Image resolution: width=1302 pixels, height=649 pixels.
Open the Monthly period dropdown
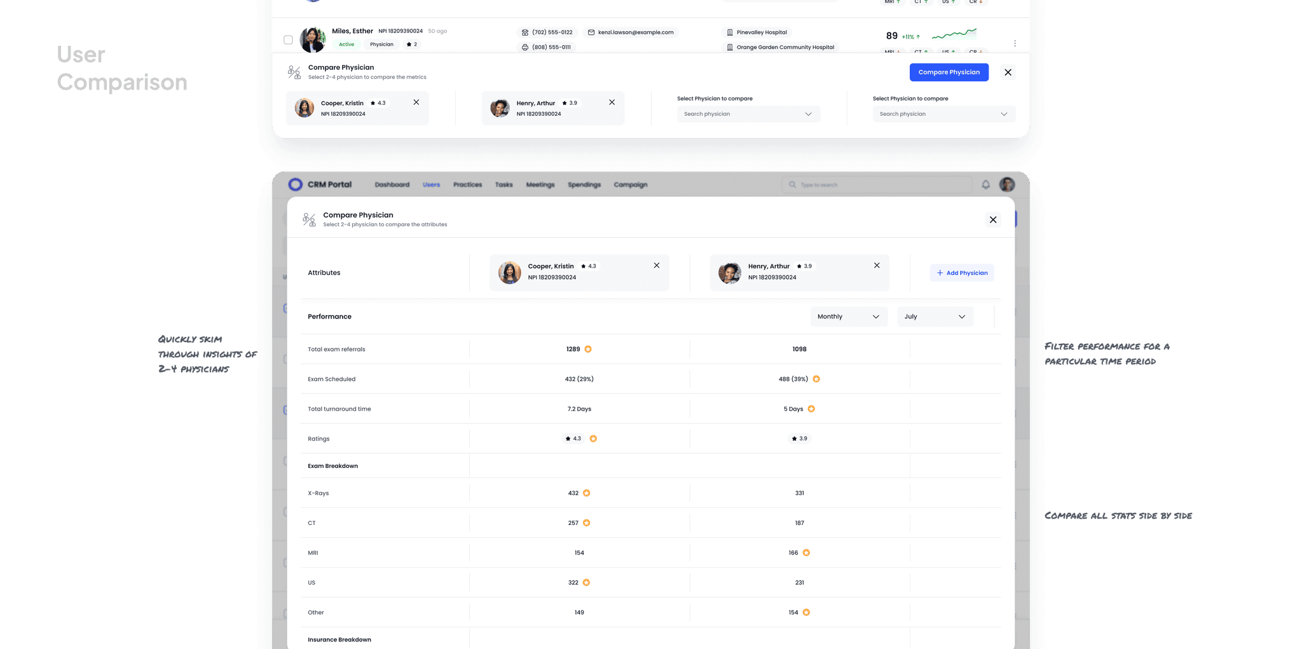848,316
